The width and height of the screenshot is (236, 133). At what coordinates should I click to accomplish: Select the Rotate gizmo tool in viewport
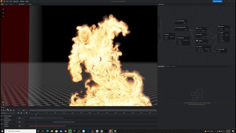(x=3, y=13)
